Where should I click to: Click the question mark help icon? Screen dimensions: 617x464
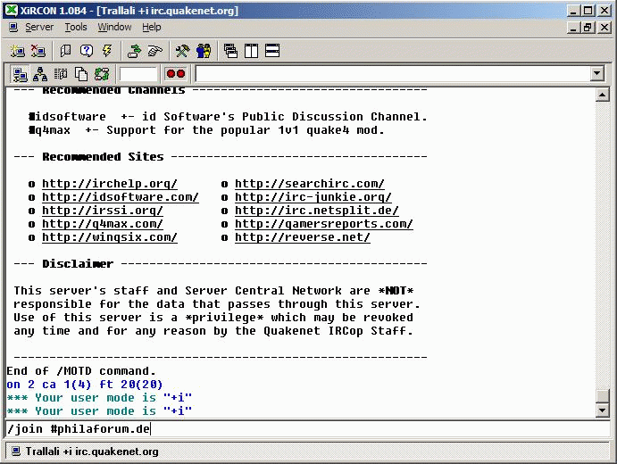[x=87, y=51]
